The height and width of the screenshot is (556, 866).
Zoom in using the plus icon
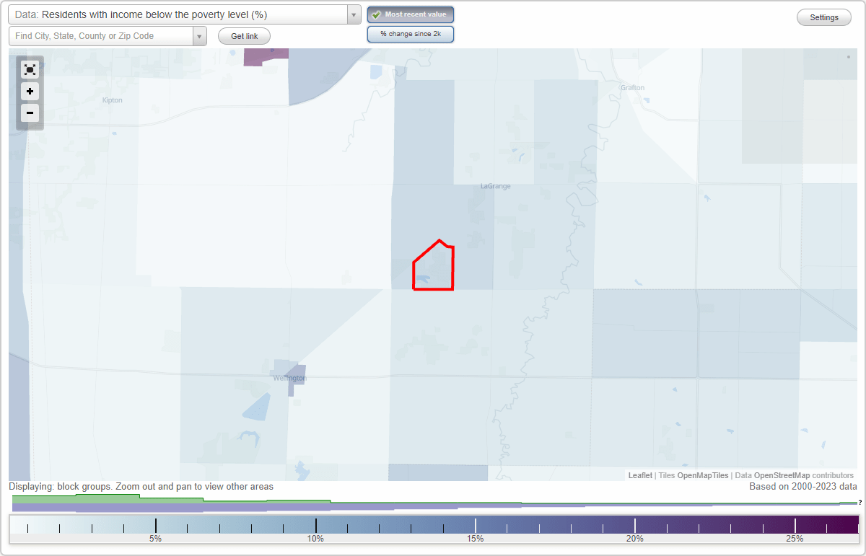pyautogui.click(x=30, y=91)
